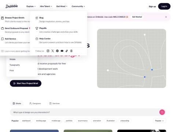Open Browse Project Briefs item

15,19
